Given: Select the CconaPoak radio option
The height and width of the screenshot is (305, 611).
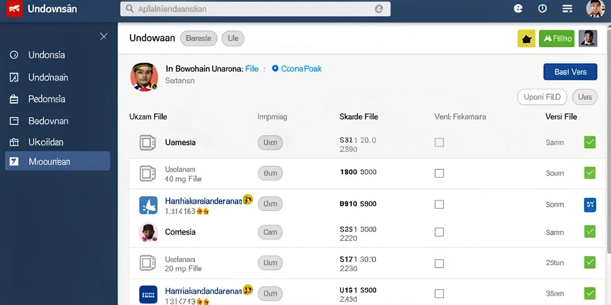Looking at the screenshot, I should [x=297, y=69].
